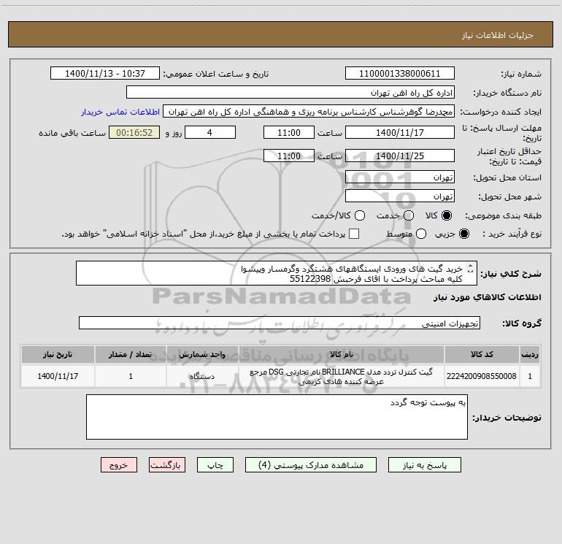This screenshot has height=544, width=562.
Task: Click the general need description text box
Action: coord(277,273)
